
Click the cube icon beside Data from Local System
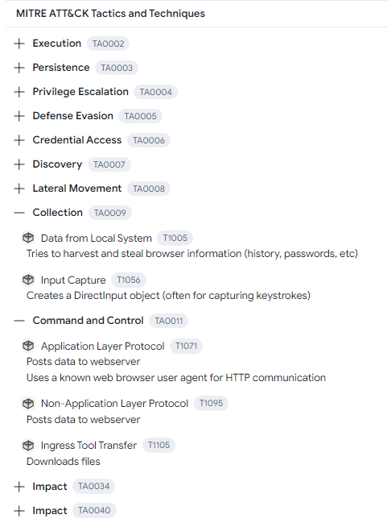pyautogui.click(x=28, y=238)
